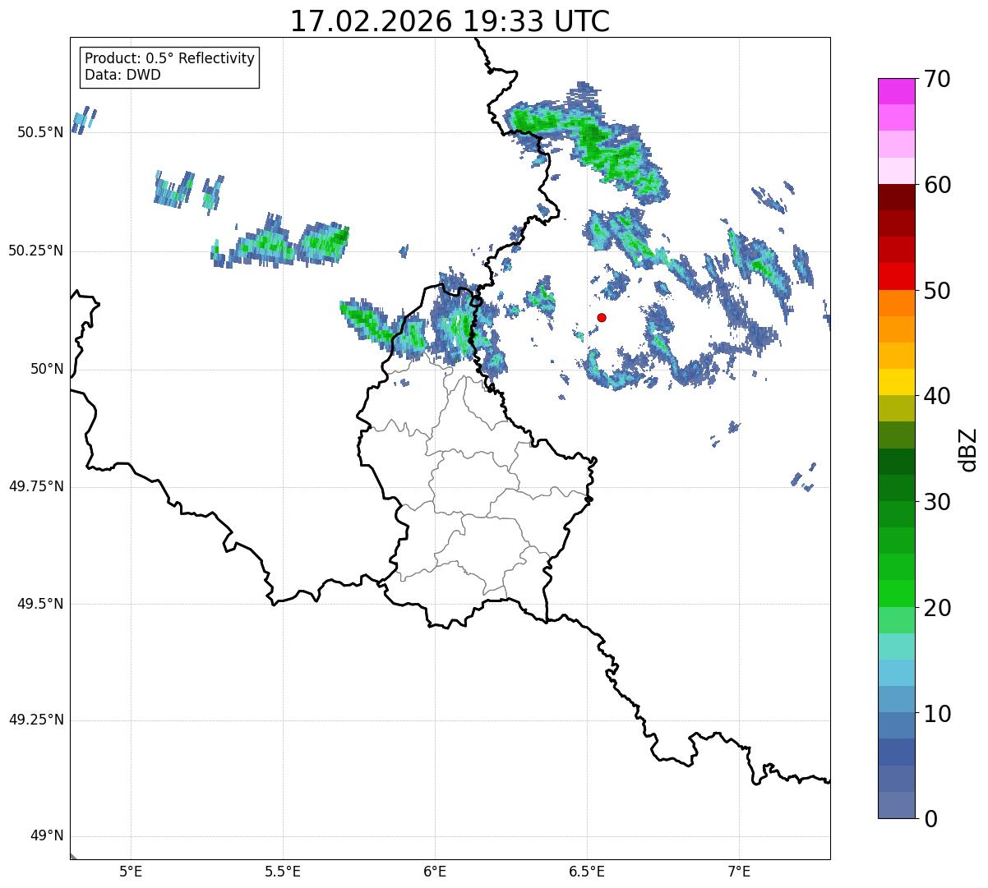This screenshot has height=888, width=988.
Task: Click the latitude label 49°N
Action: point(47,836)
